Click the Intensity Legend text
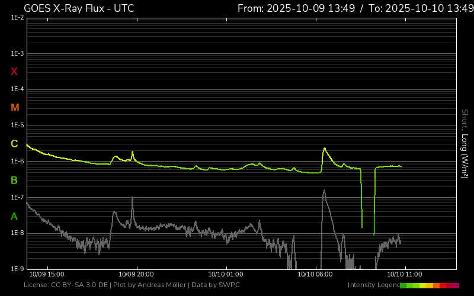 pyautogui.click(x=373, y=285)
